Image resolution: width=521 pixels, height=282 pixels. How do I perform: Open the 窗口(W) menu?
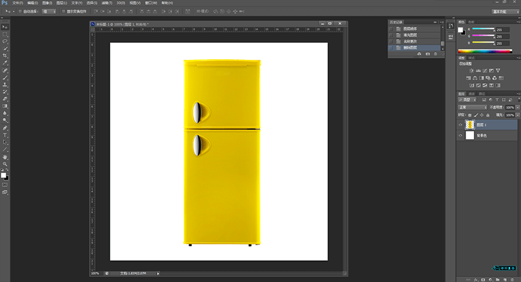[x=151, y=3]
